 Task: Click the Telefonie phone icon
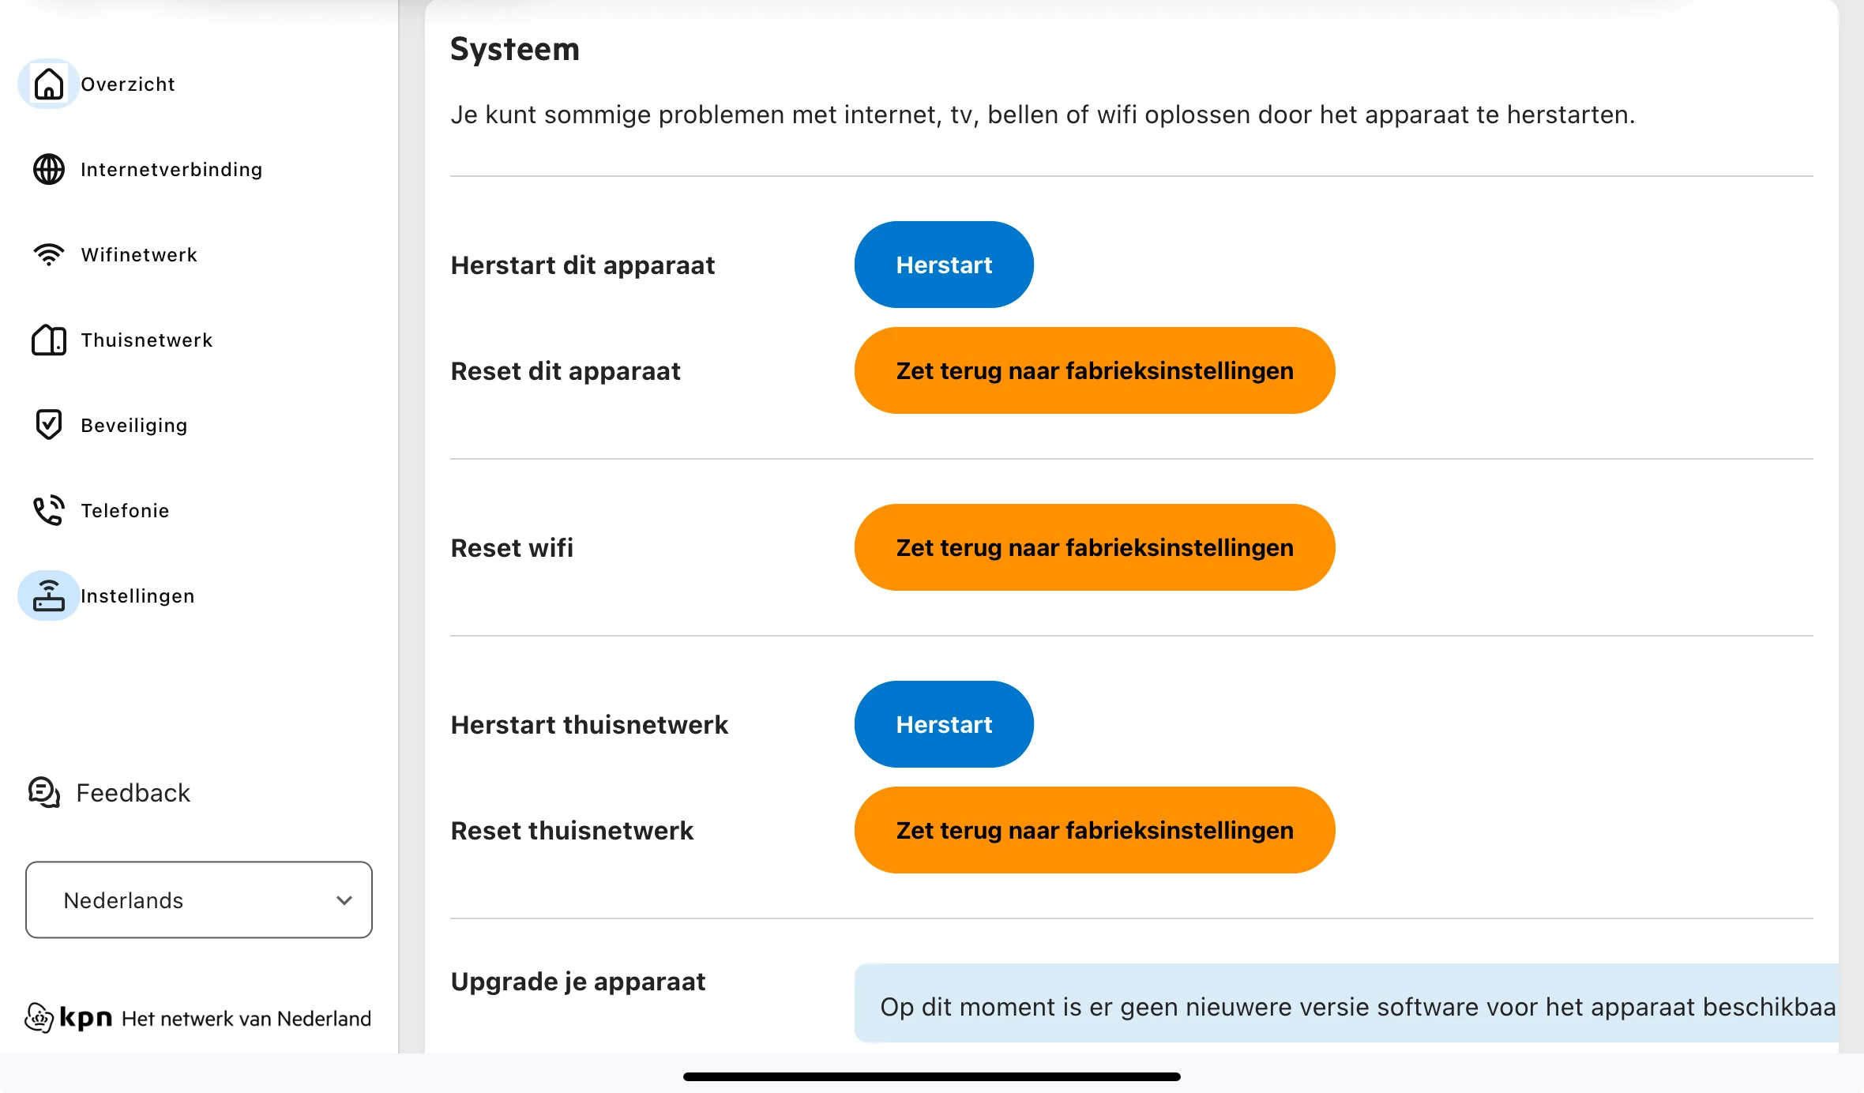48,510
